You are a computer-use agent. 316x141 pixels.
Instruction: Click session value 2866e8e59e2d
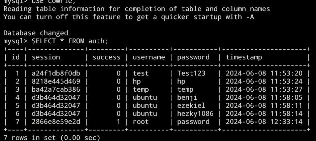click(56, 122)
